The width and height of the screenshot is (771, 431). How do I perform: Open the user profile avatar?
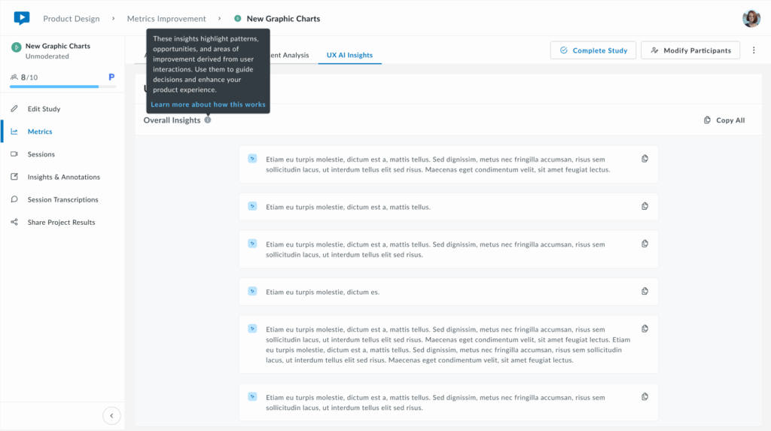[751, 19]
